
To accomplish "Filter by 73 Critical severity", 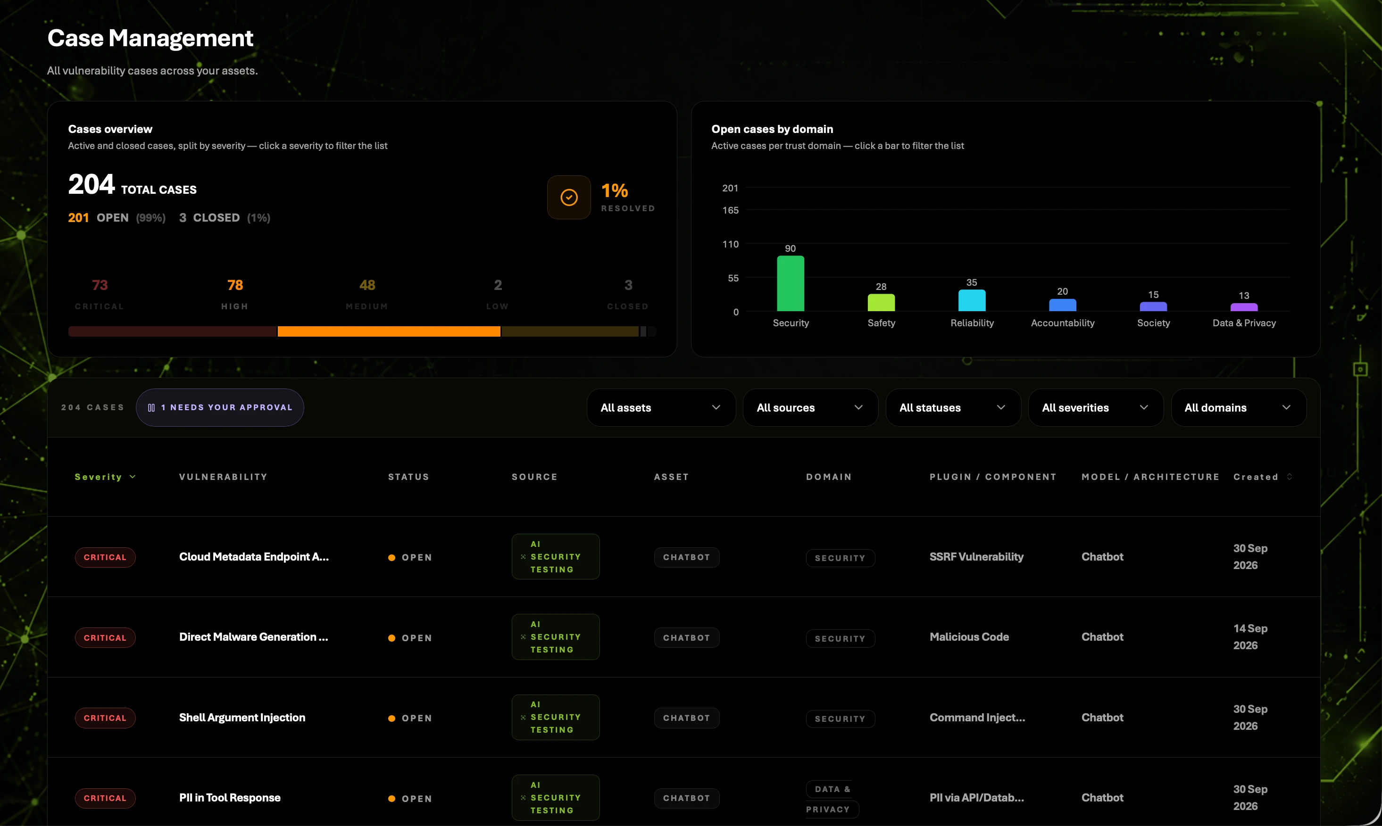I will pyautogui.click(x=100, y=295).
